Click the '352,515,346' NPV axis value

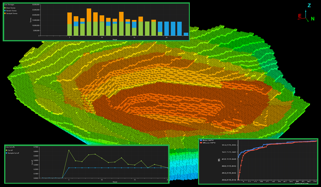coord(229,173)
